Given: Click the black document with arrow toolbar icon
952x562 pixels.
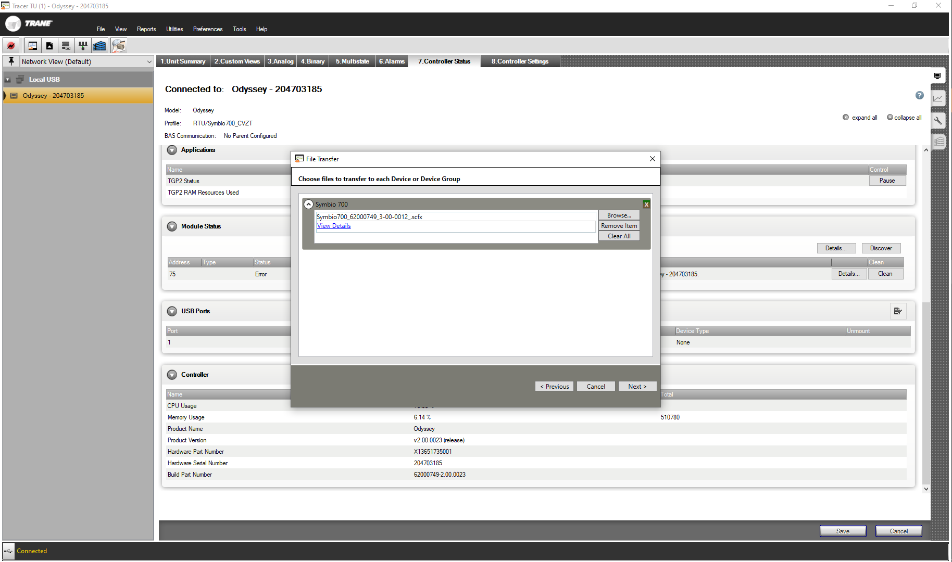Looking at the screenshot, I should (x=49, y=46).
